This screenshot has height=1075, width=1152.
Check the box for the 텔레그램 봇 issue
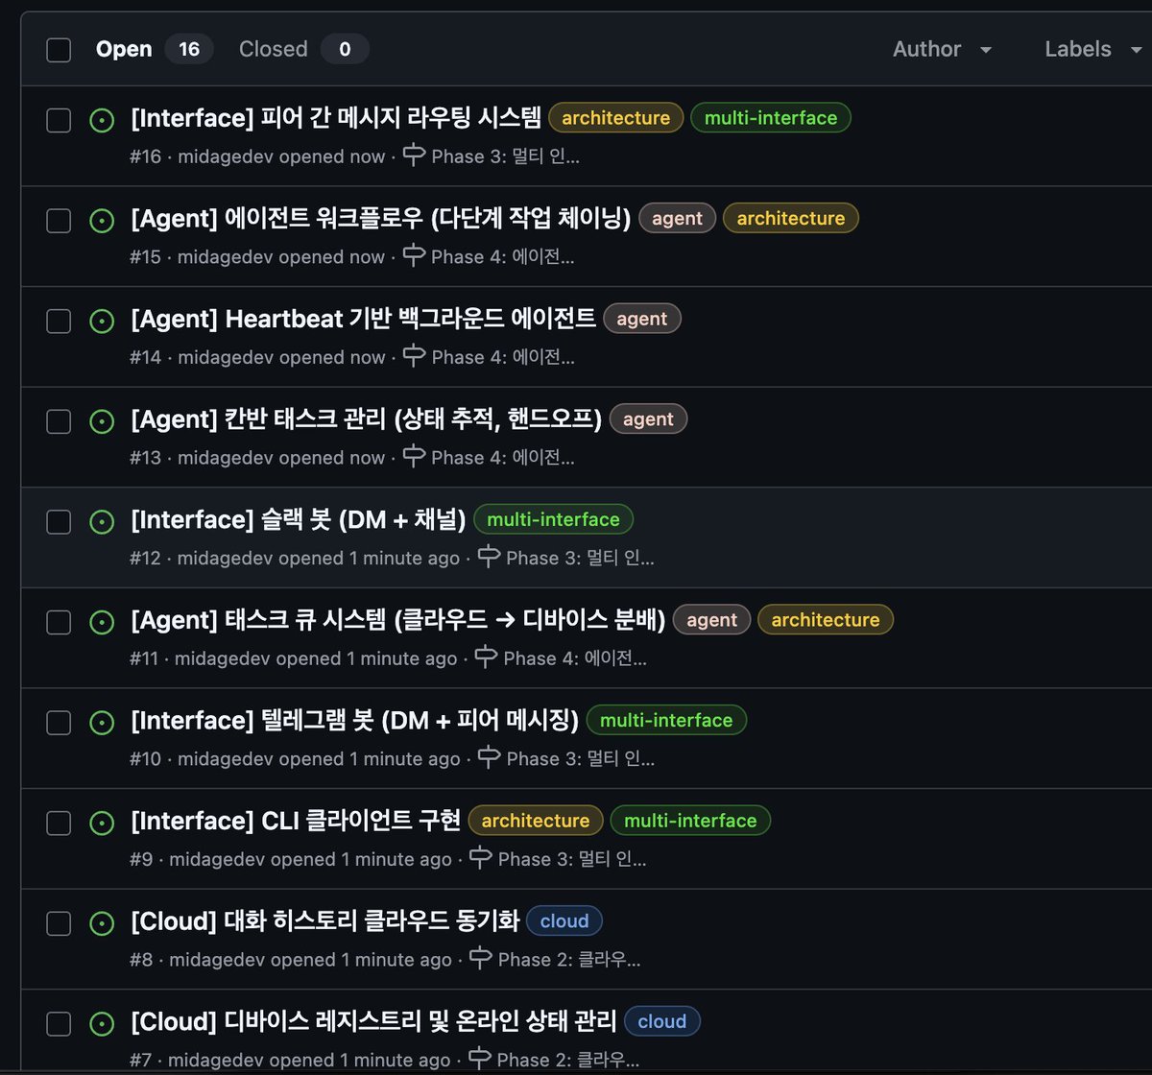[x=59, y=723]
